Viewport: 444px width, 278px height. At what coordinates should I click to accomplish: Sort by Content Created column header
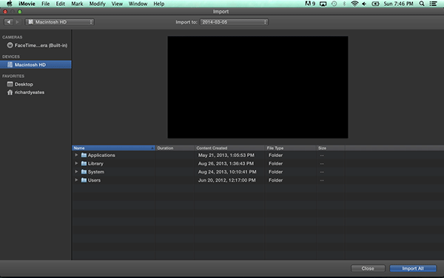(x=229, y=148)
